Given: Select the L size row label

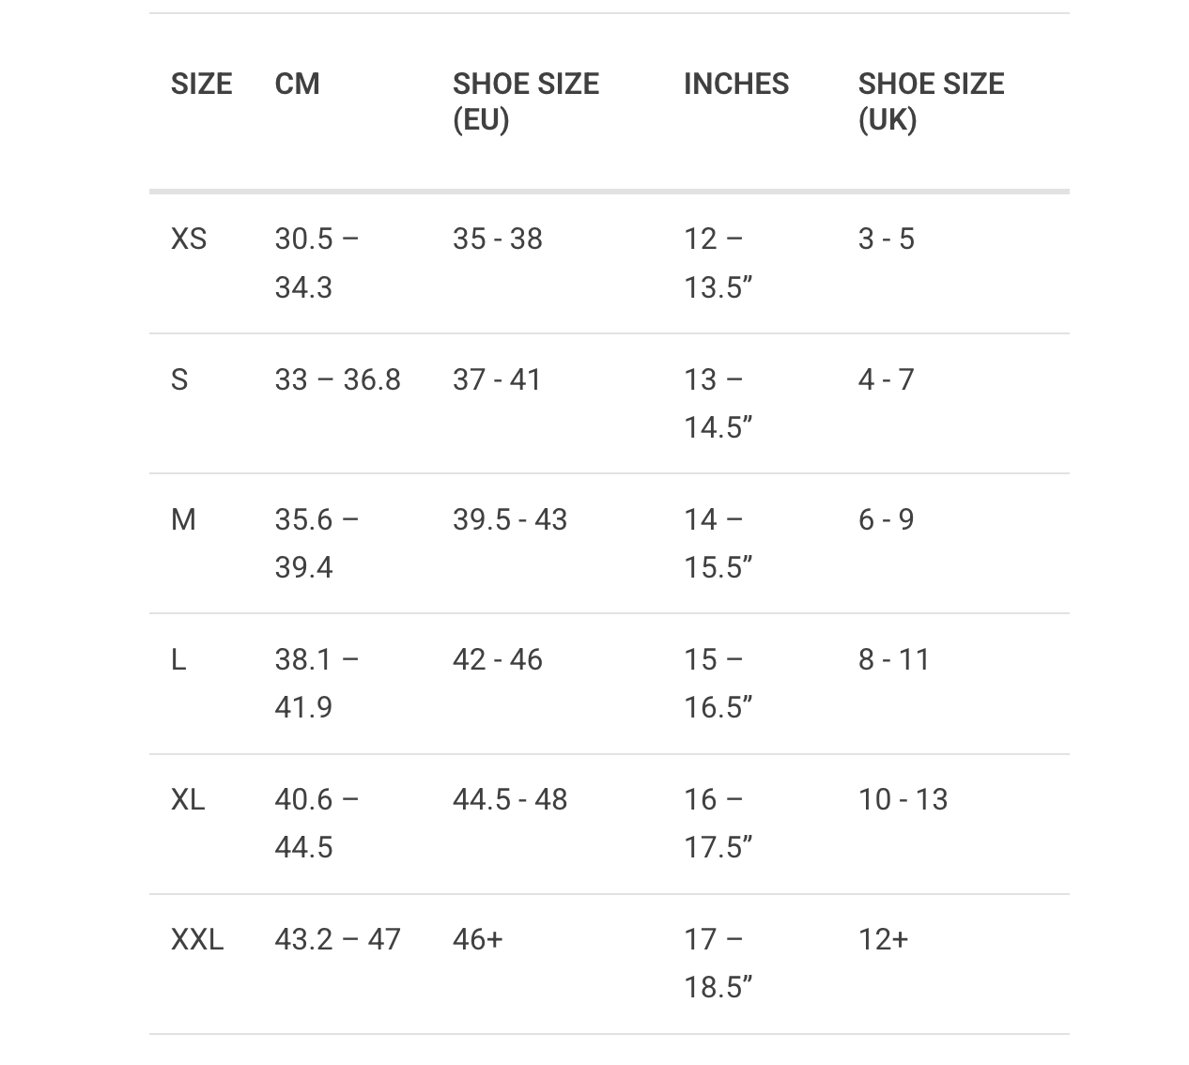Looking at the screenshot, I should (178, 659).
